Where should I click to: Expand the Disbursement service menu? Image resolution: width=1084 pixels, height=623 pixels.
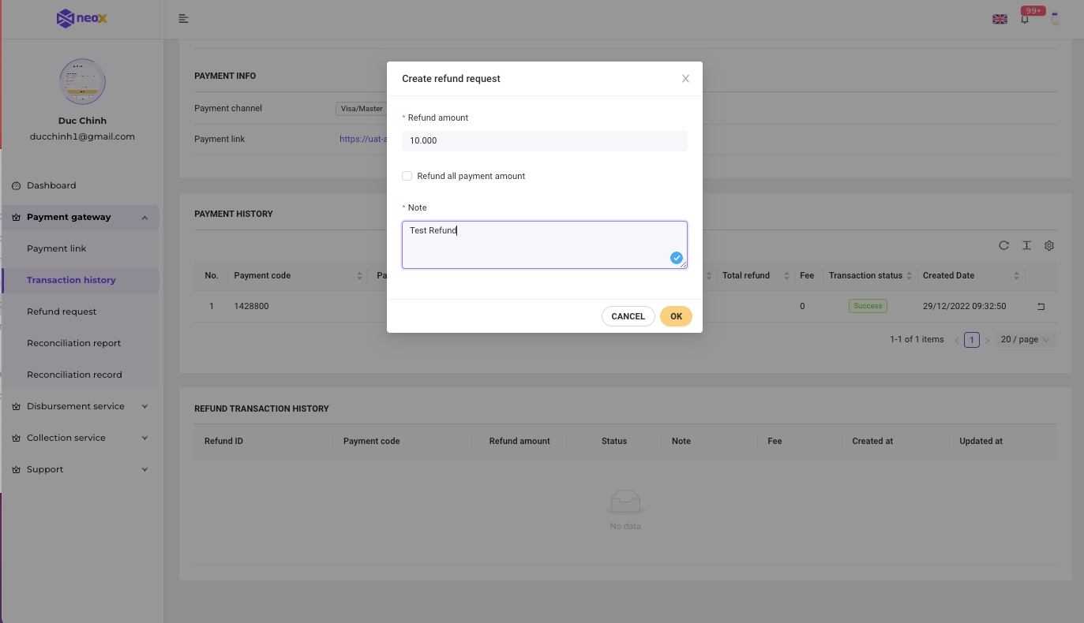tap(81, 406)
